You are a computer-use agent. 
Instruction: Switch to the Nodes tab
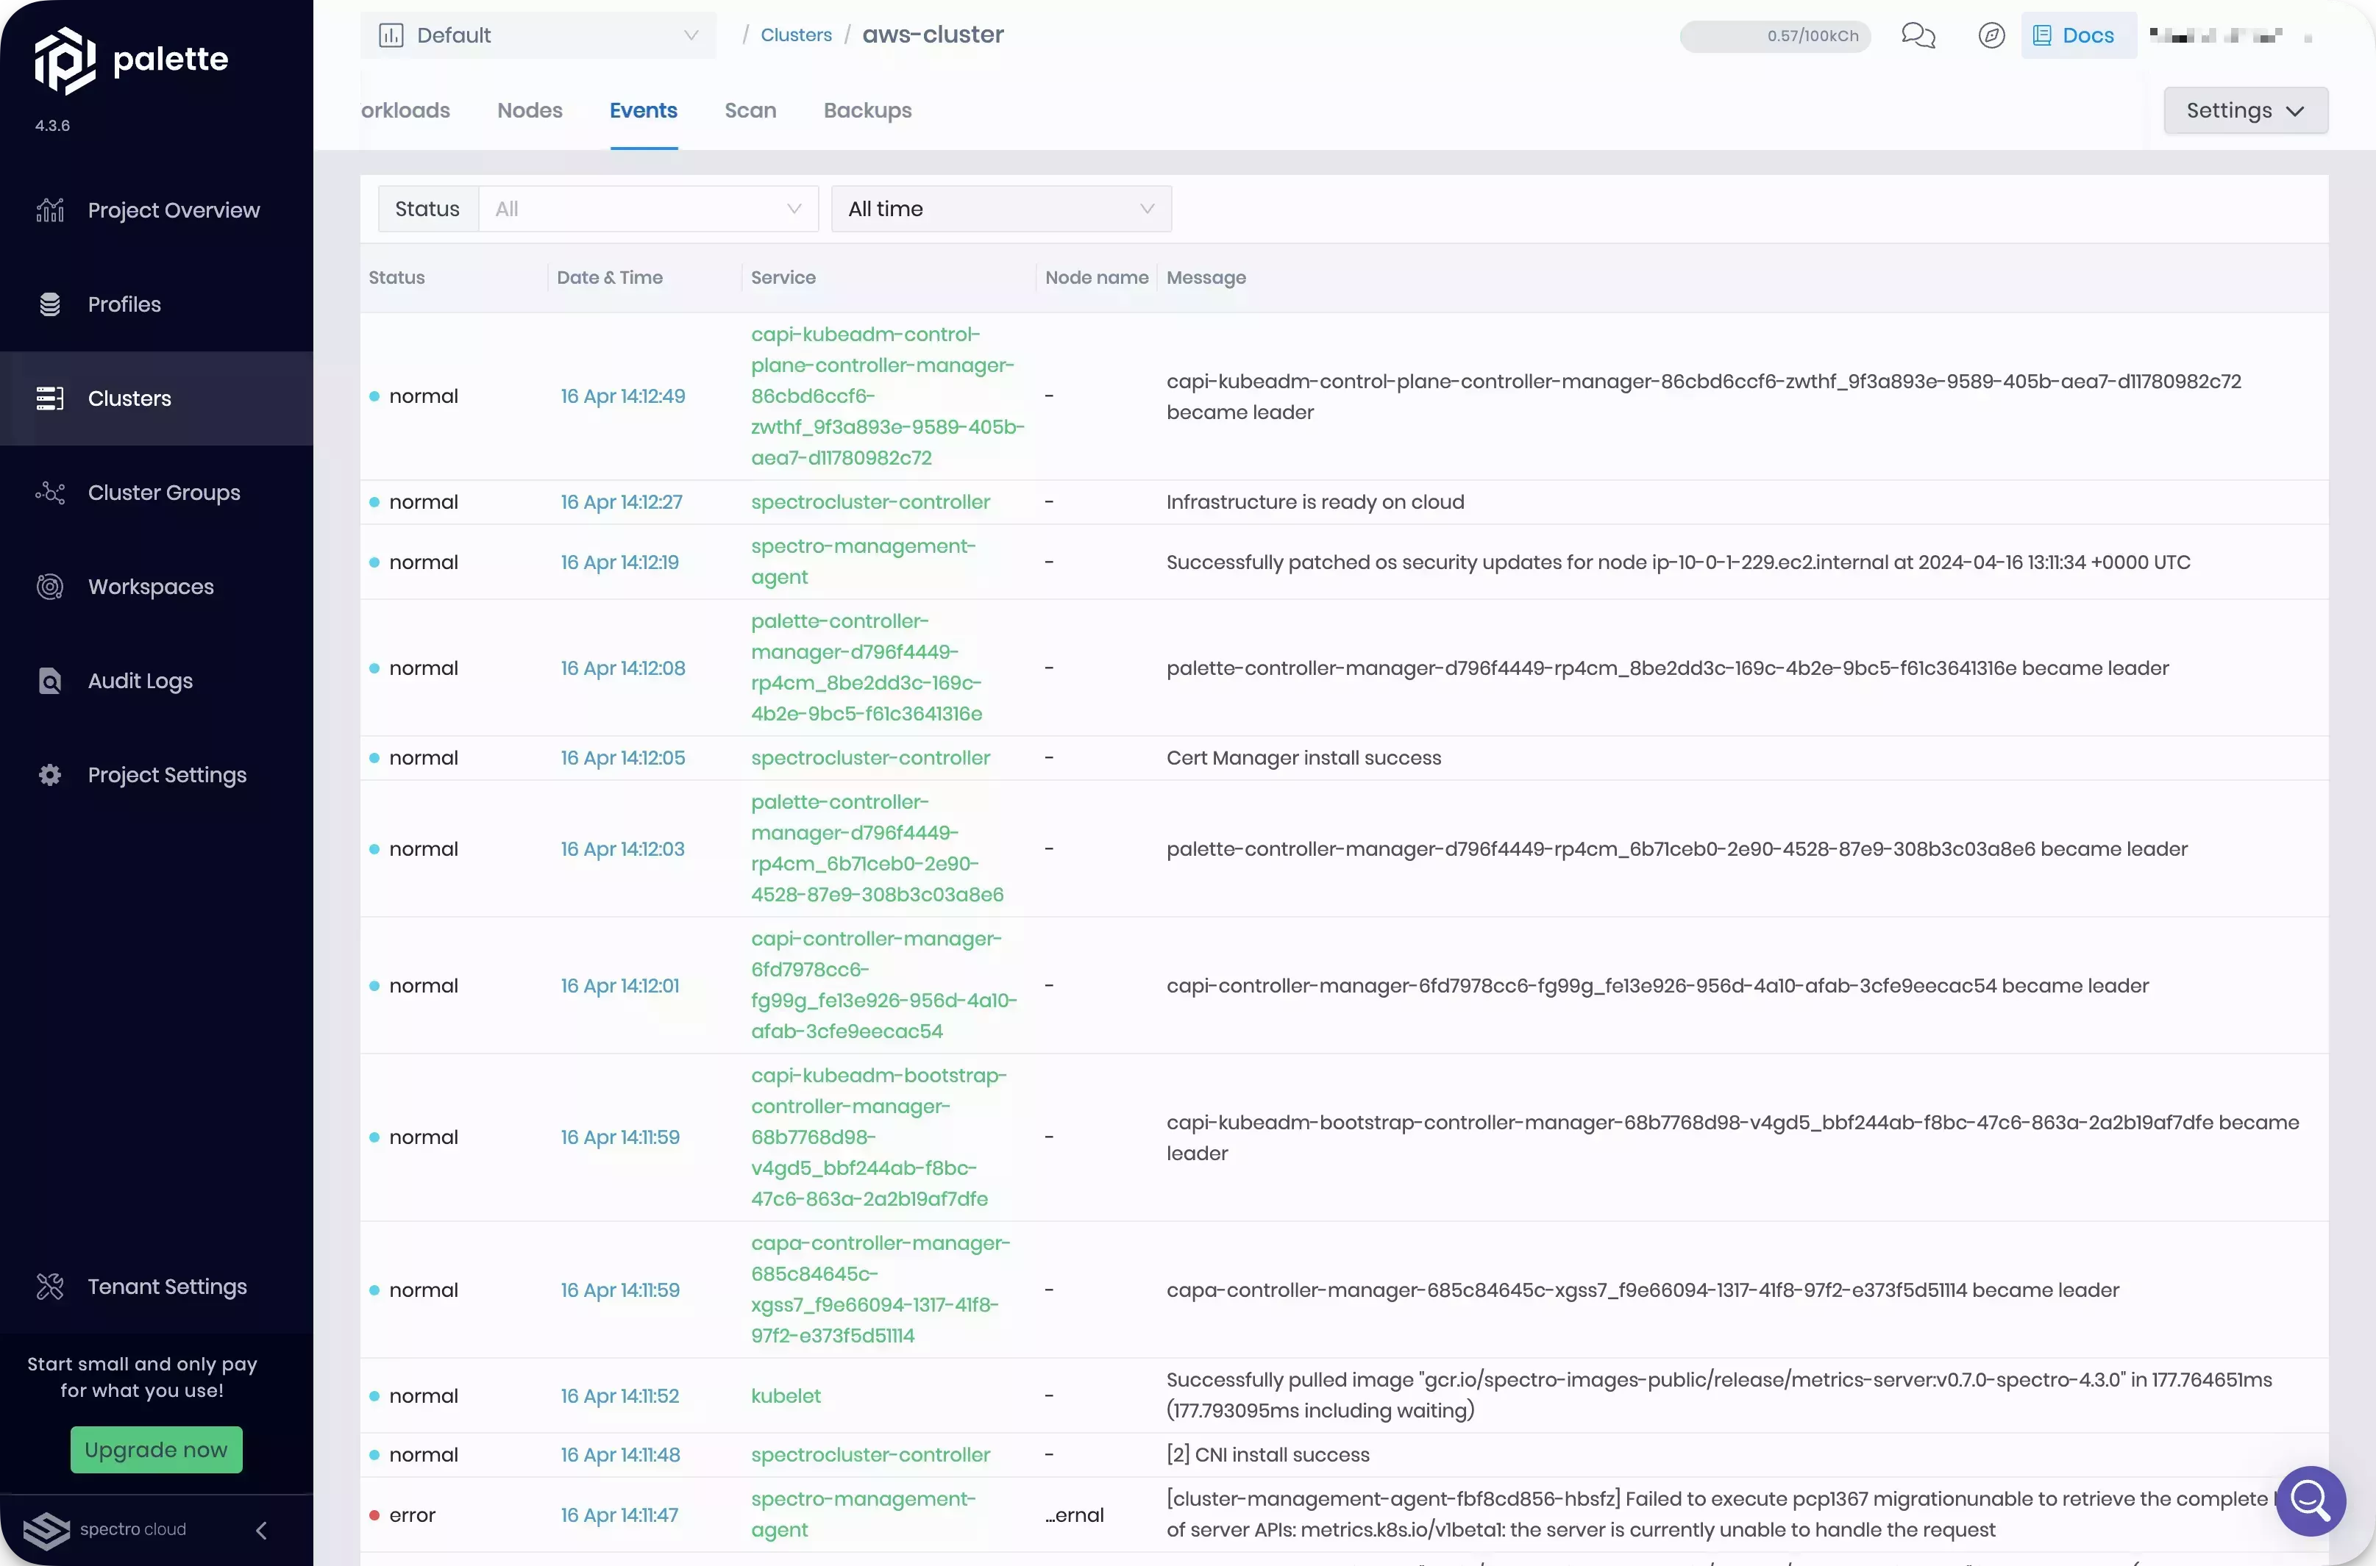[x=530, y=111]
